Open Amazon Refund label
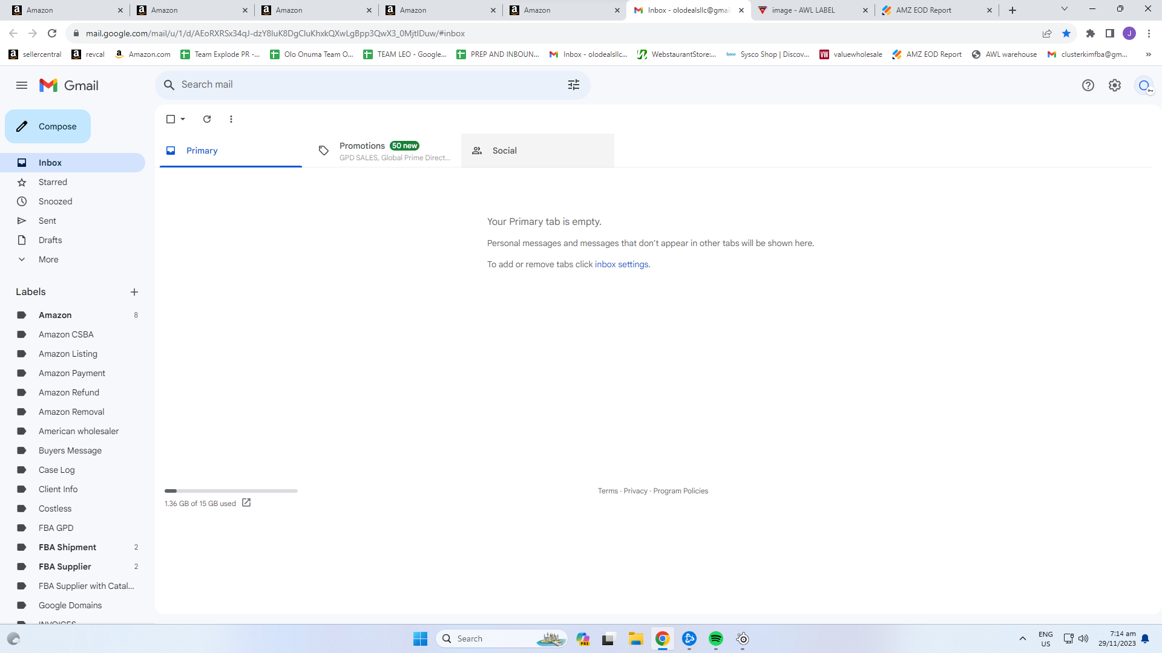The height and width of the screenshot is (653, 1162). [x=73, y=392]
